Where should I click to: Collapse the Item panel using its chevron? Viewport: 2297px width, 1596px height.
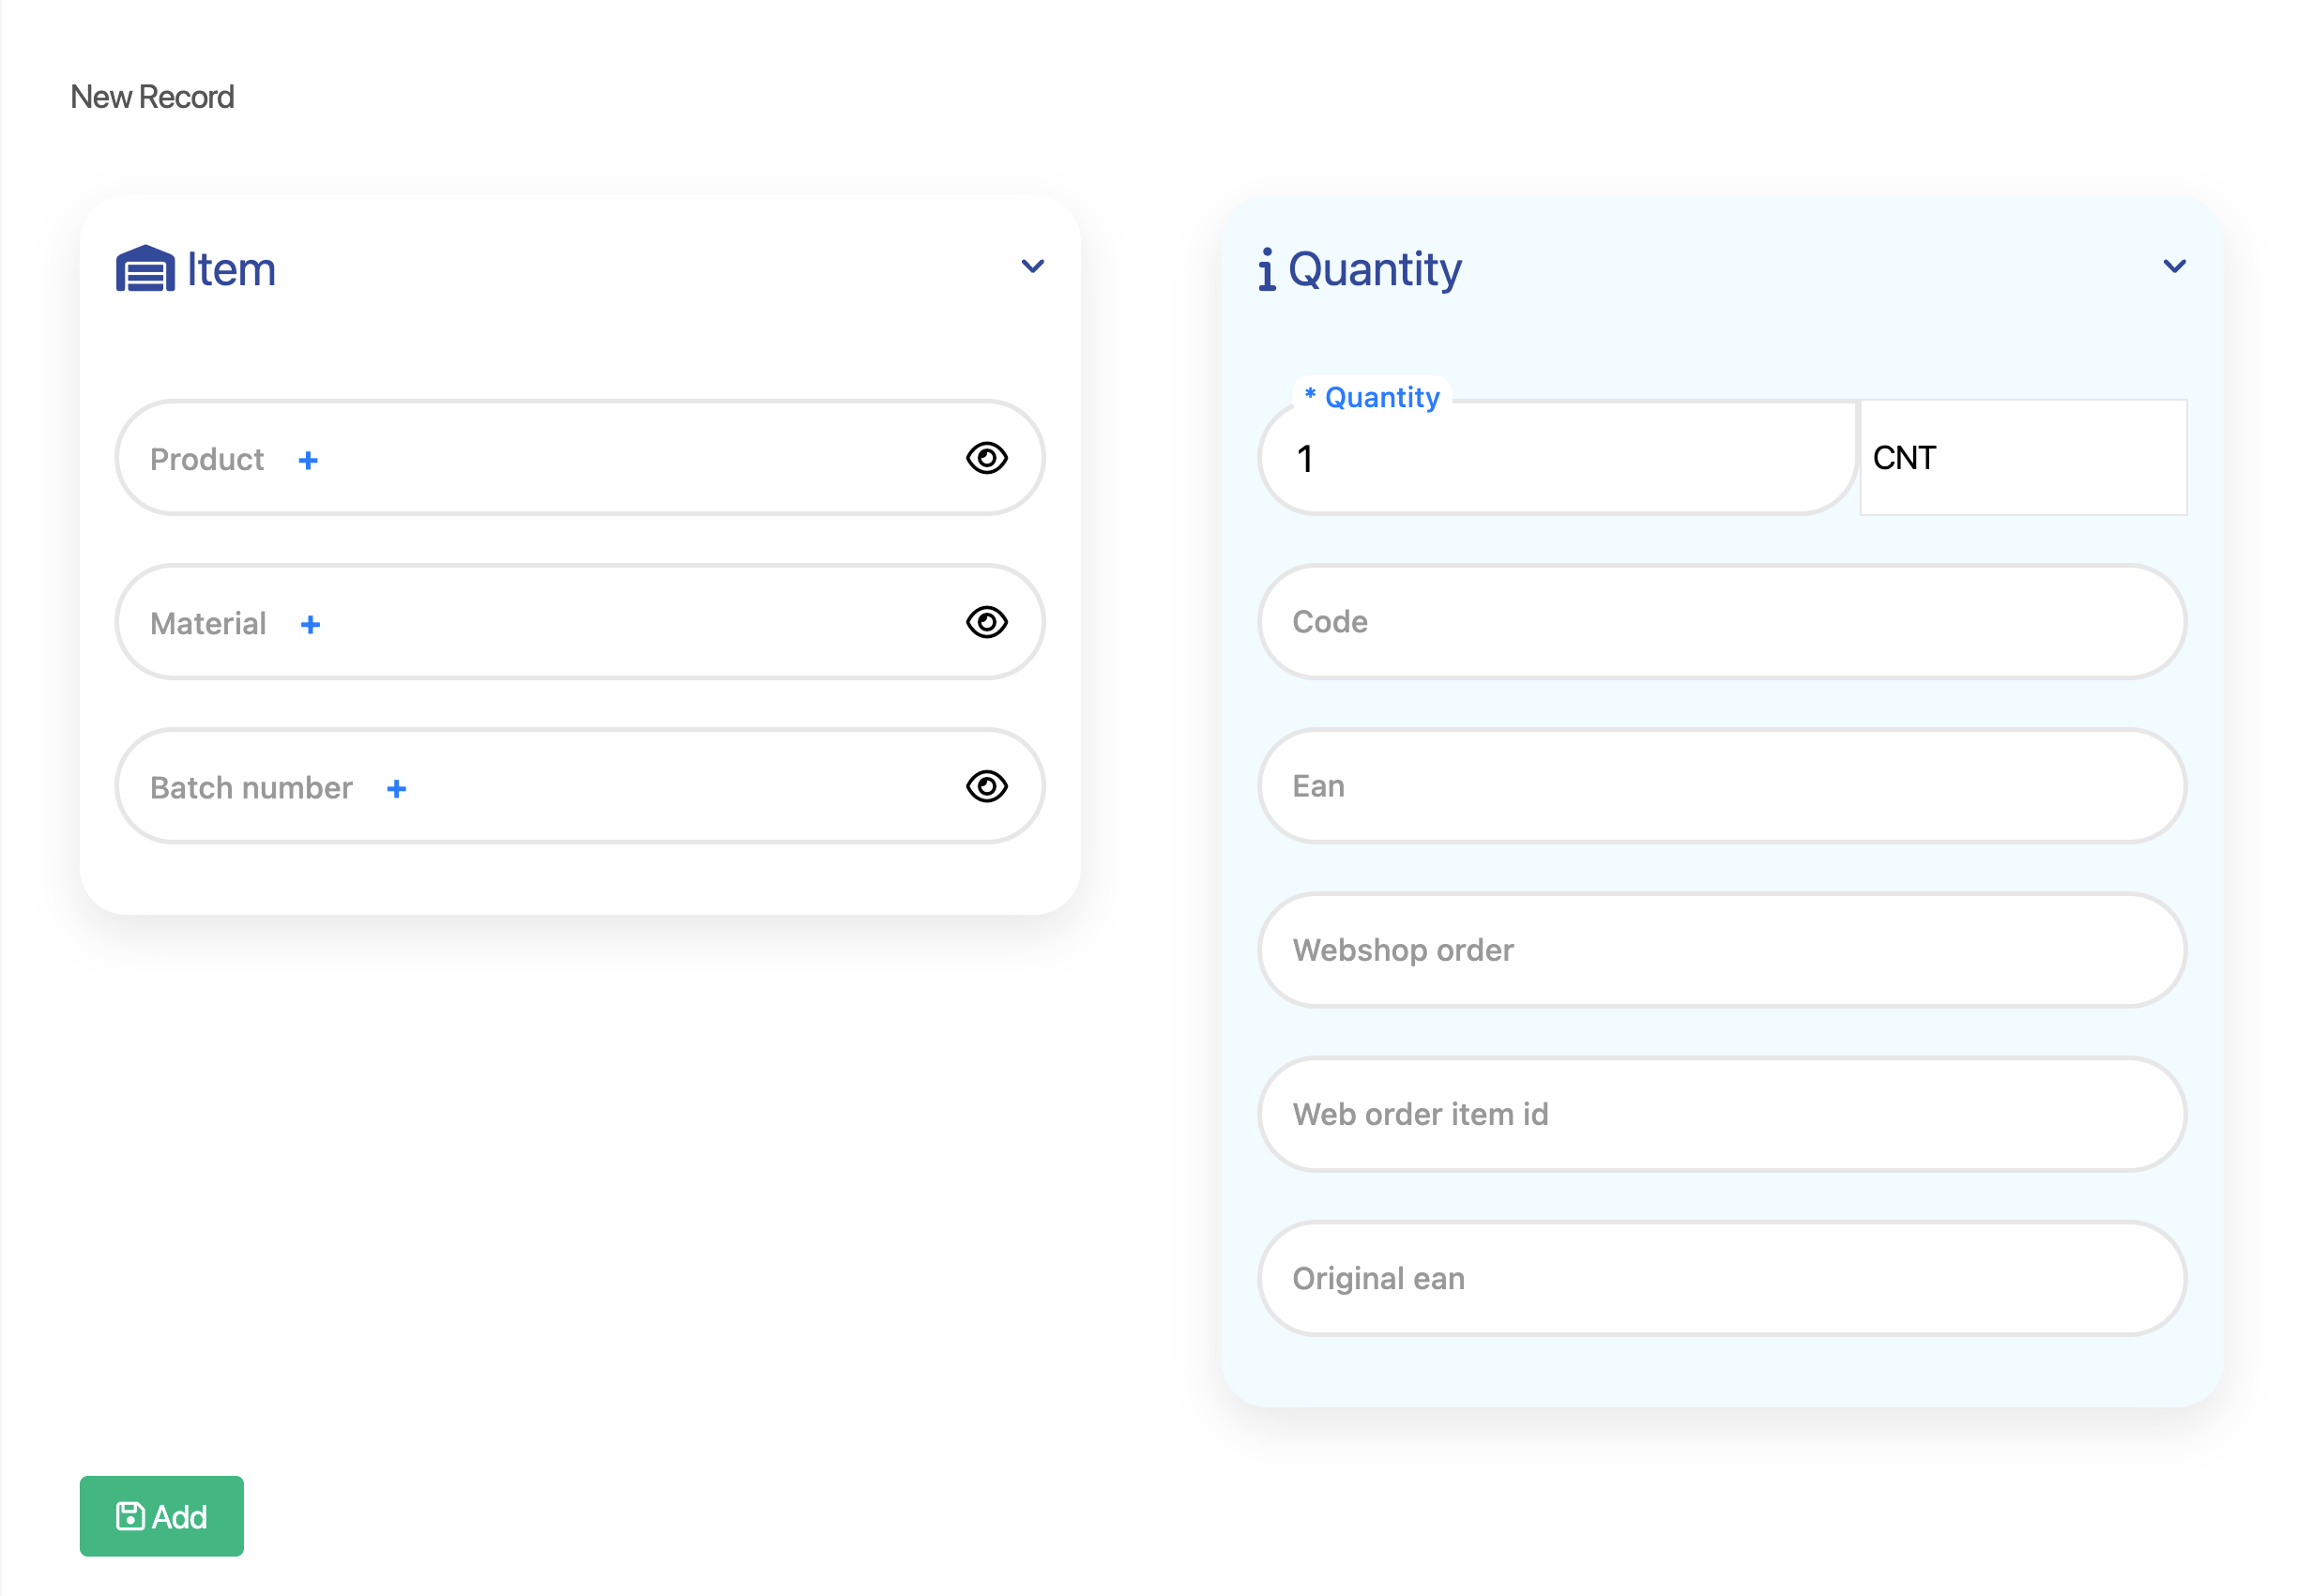click(1032, 266)
